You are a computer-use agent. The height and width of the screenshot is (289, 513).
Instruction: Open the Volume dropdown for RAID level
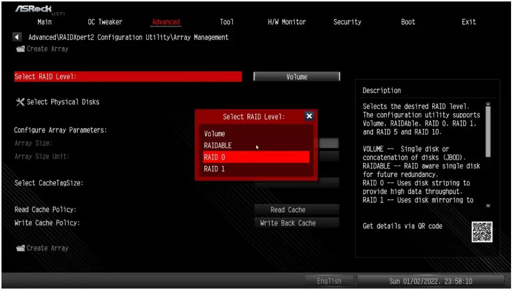(296, 76)
